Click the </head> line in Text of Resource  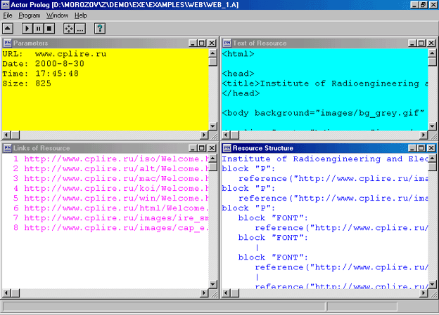pyautogui.click(x=241, y=93)
